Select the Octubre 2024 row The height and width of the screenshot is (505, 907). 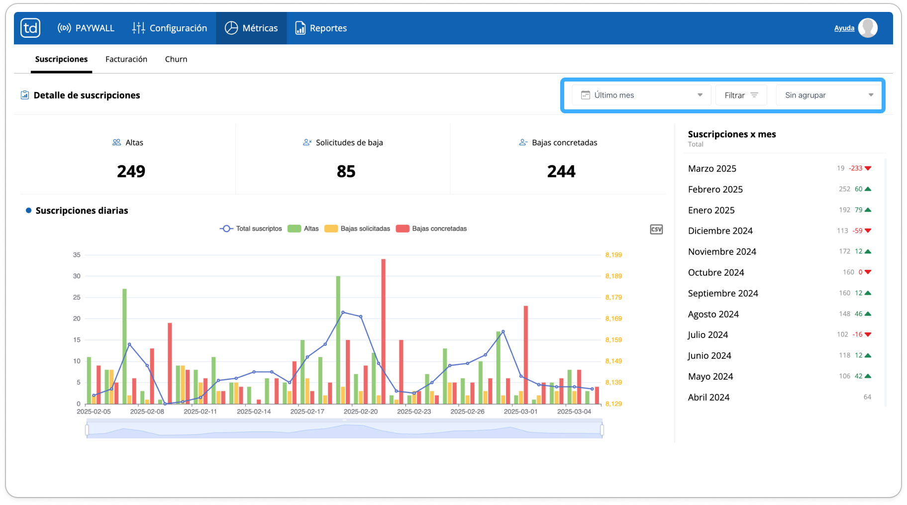tap(780, 272)
